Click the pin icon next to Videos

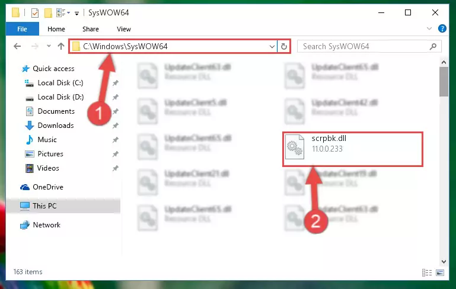[x=116, y=168]
